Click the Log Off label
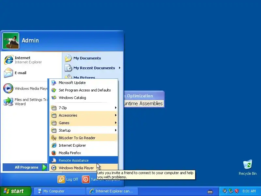The height and width of the screenshot is (196, 261). click(72, 179)
